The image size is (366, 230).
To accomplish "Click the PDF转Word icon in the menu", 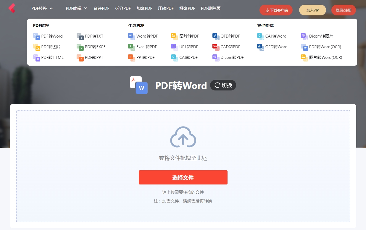I will pyautogui.click(x=36, y=36).
